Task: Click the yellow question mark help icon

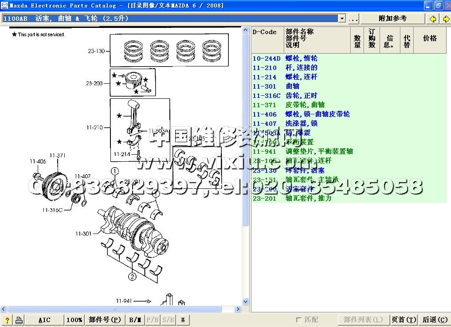Action: (x=7, y=320)
